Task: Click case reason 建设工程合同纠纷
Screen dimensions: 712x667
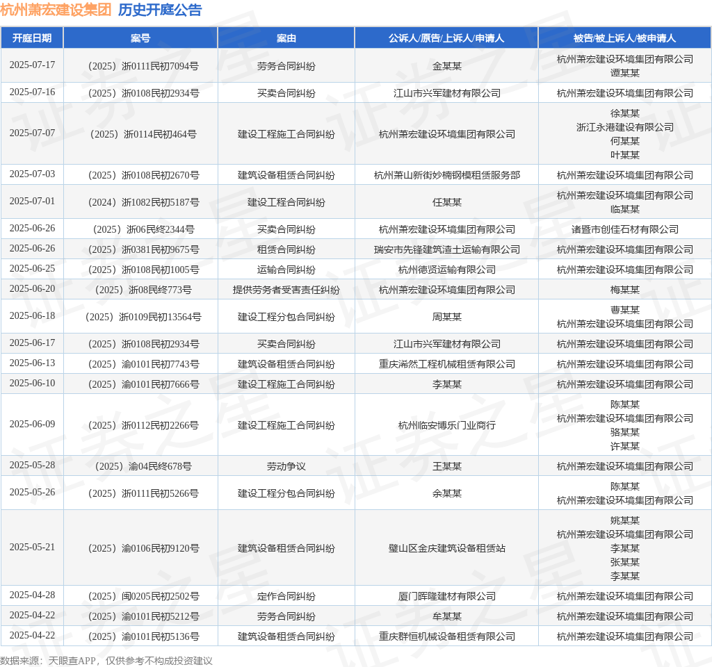Action: [x=286, y=202]
